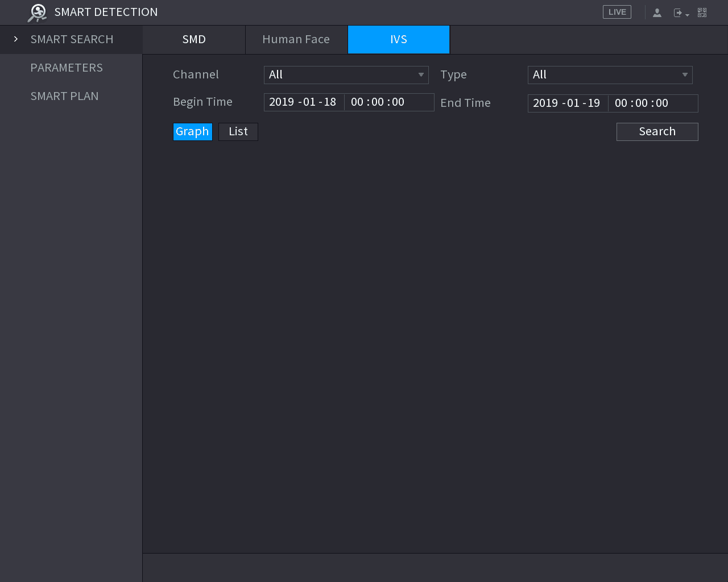
Task: Switch to LIVE view
Action: pyautogui.click(x=617, y=12)
